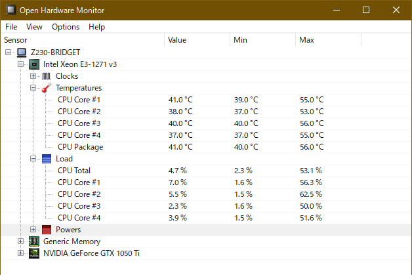This screenshot has width=412, height=275.
Task: Click the 53.1 % CPU Total max
Action: tap(311, 171)
